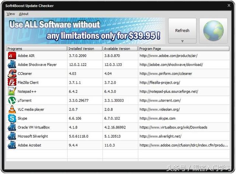This screenshot has width=236, height=174.
Task: Select the 'Adobe AIR' program name
Action: tap(26, 56)
